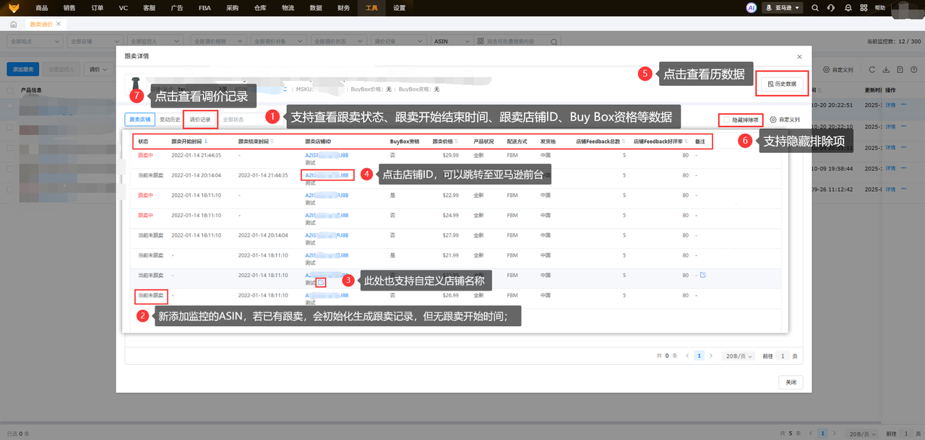Click the download icon in background toolbar
Screen dimensions: 925x440
pos(887,69)
